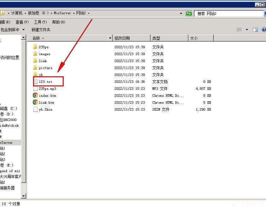Toggle the preview pane icon
Screen dimensions: 266x209
255,30
